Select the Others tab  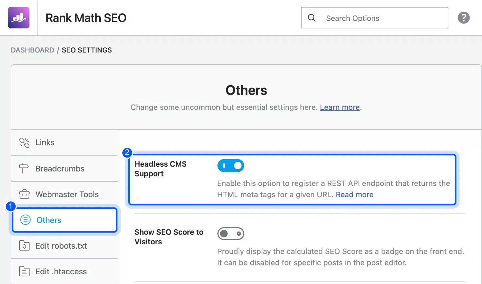click(65, 220)
